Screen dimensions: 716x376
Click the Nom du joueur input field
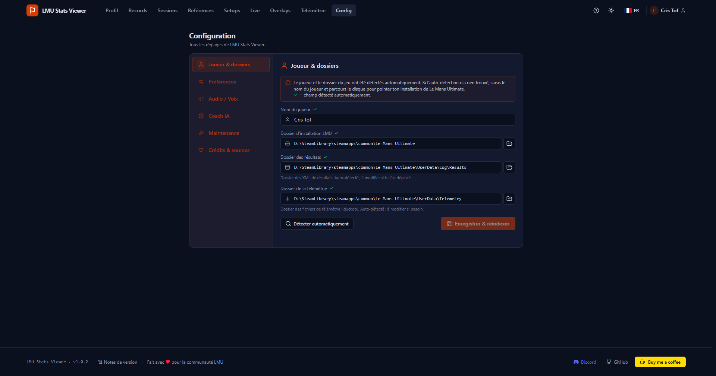tap(398, 120)
